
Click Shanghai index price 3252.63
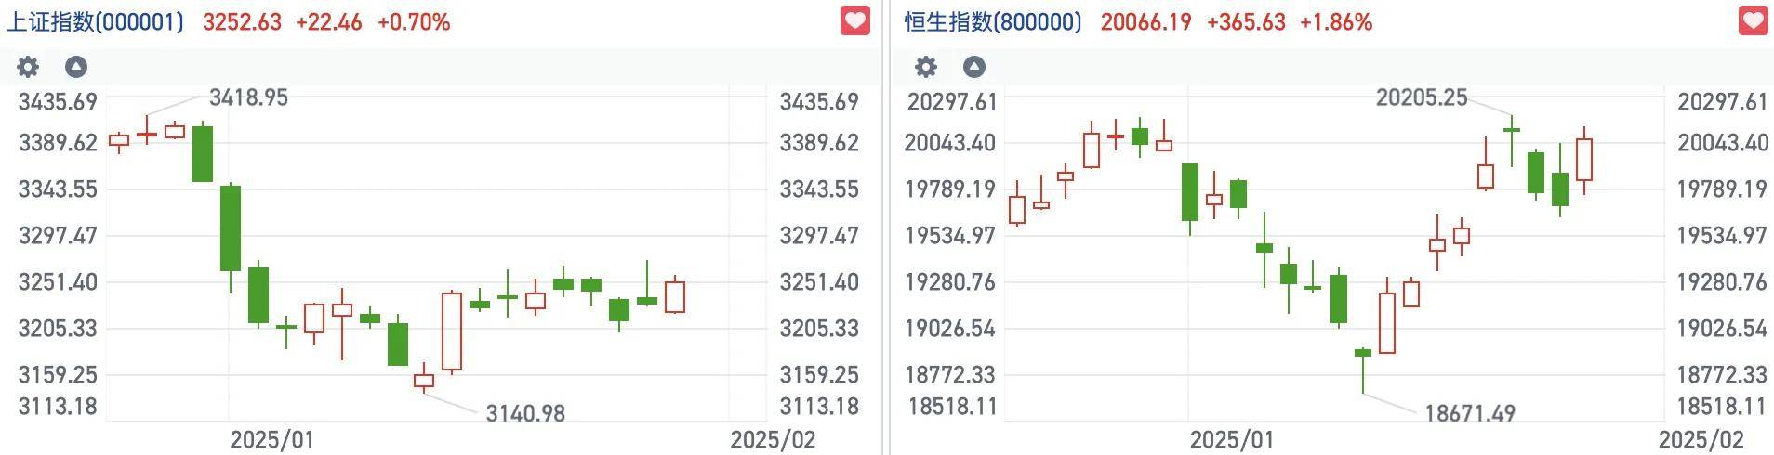[x=242, y=22]
